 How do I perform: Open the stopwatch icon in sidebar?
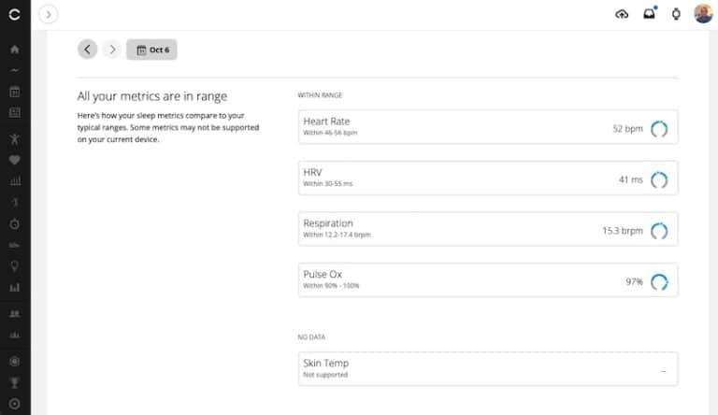pyautogui.click(x=15, y=224)
